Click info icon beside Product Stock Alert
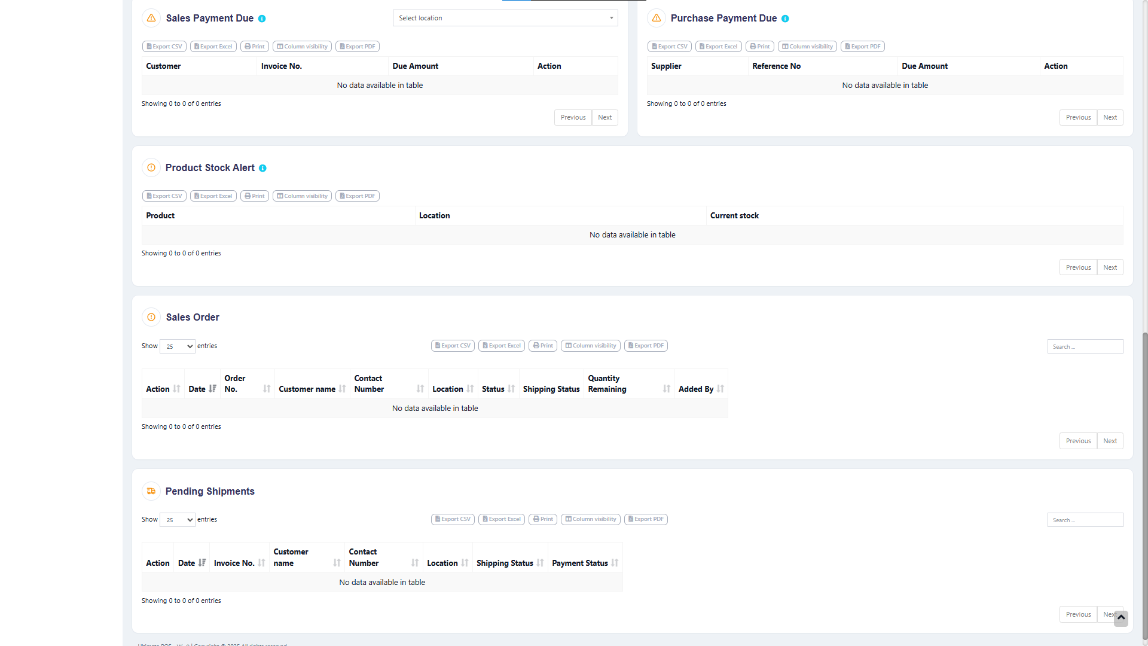 (262, 168)
